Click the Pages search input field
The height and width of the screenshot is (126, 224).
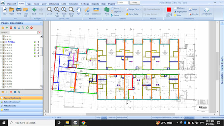click(x=23, y=32)
